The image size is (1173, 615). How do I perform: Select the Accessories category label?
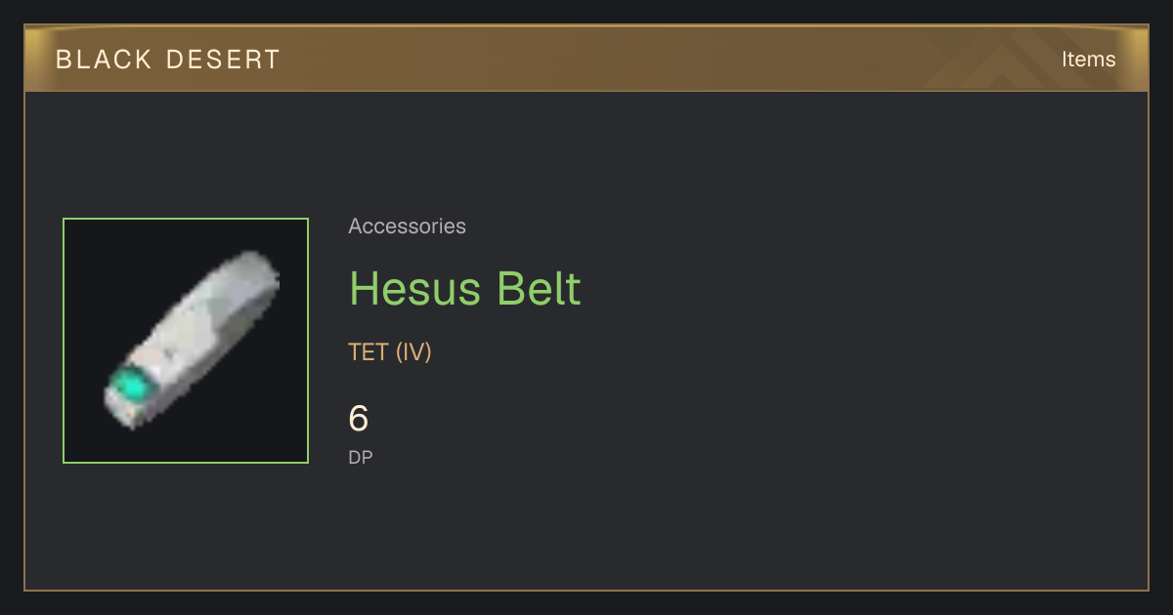pos(407,226)
